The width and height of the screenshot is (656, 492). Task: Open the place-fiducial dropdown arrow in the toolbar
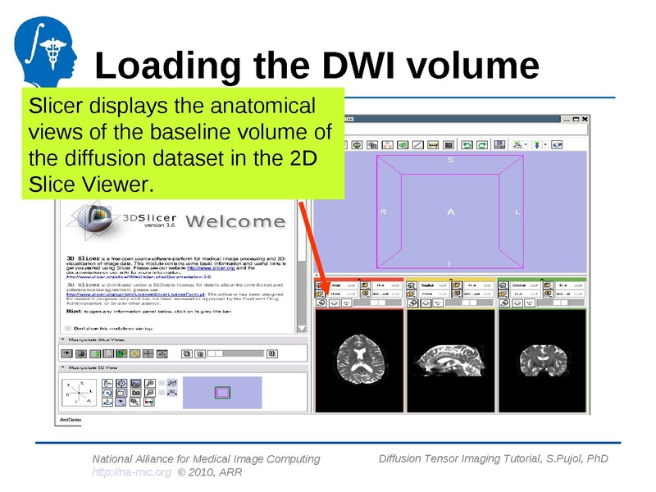(x=545, y=145)
